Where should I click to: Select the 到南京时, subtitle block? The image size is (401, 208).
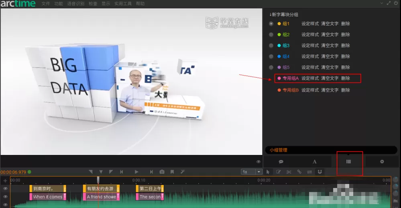(48, 189)
